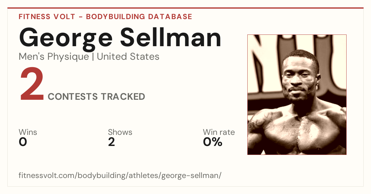Click the Men's Physique division text
The height and width of the screenshot is (194, 371).
tap(54, 57)
